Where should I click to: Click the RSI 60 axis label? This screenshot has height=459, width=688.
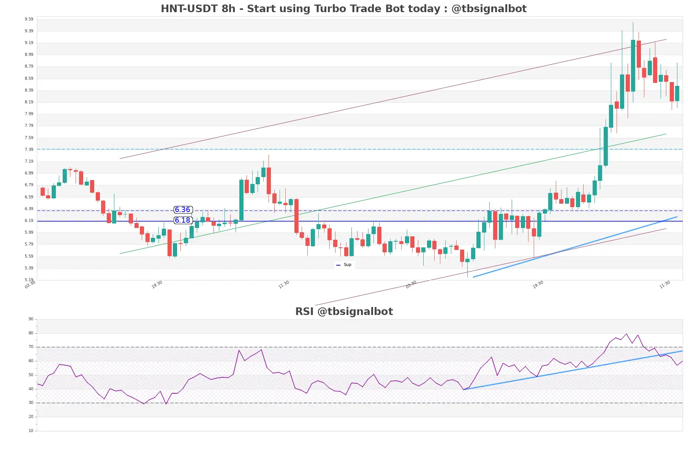(x=31, y=361)
